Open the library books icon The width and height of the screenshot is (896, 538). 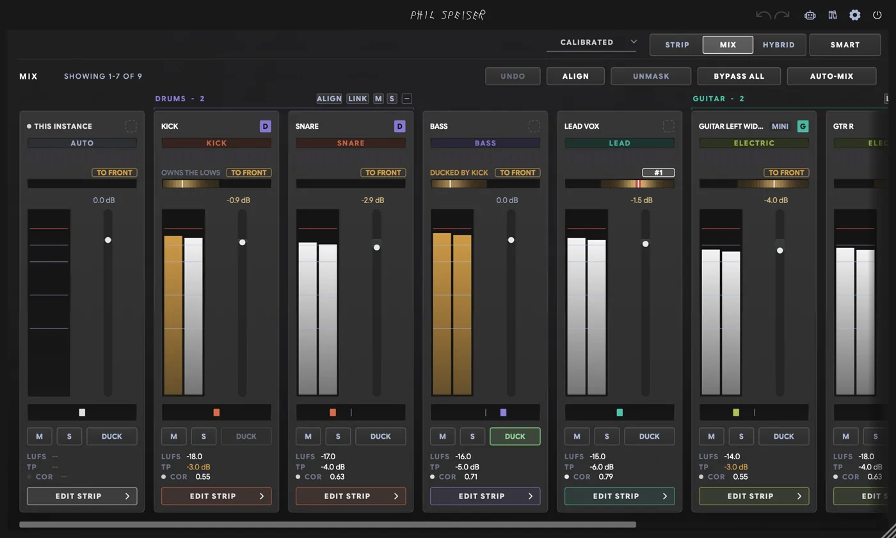coord(833,15)
